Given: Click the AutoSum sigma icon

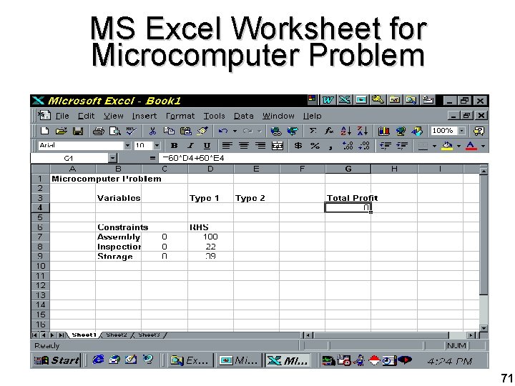Looking at the screenshot, I should tap(313, 131).
